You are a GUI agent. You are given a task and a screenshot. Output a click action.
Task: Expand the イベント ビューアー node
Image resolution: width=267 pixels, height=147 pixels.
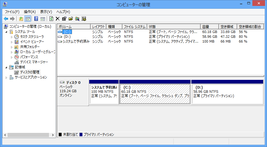click(12, 42)
